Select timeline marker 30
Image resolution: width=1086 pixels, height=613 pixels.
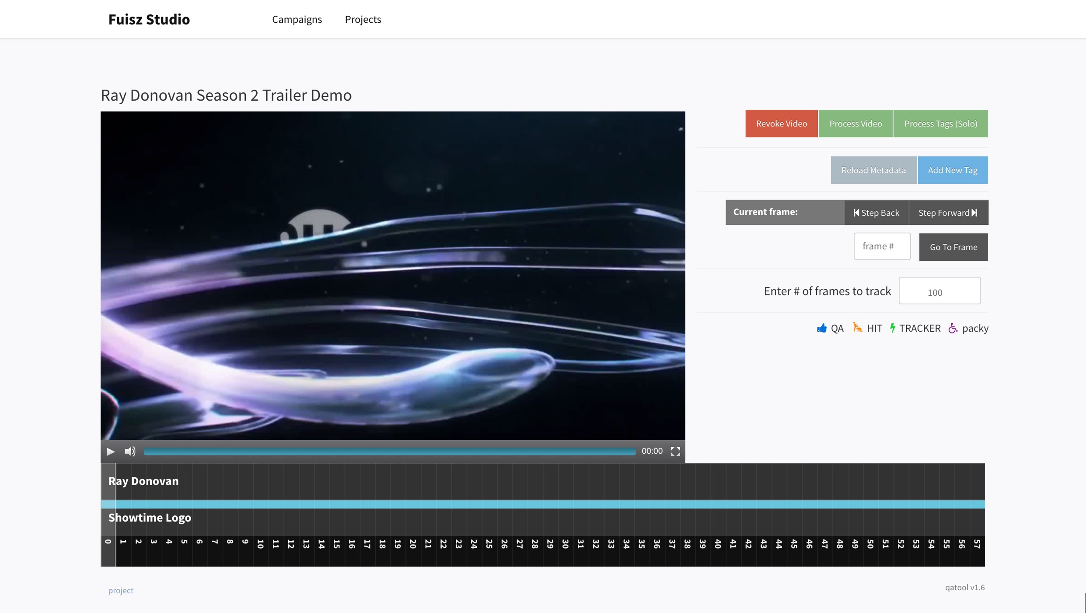coord(565,544)
